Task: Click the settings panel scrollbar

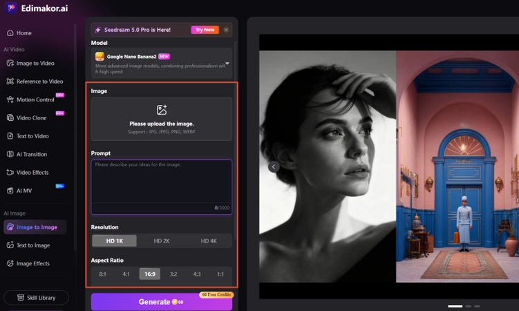Action: 236,139
